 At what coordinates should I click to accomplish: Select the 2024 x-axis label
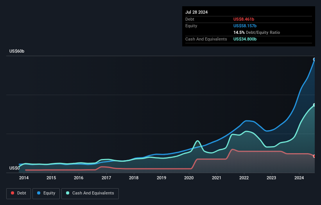(x=299, y=178)
